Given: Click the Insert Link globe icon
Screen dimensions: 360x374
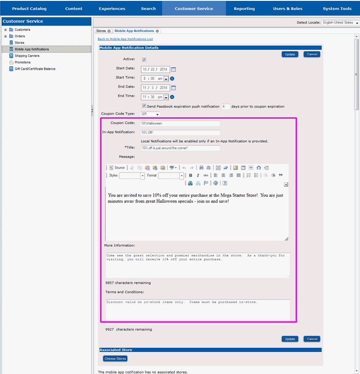Looking at the screenshot, I should coord(190,183).
